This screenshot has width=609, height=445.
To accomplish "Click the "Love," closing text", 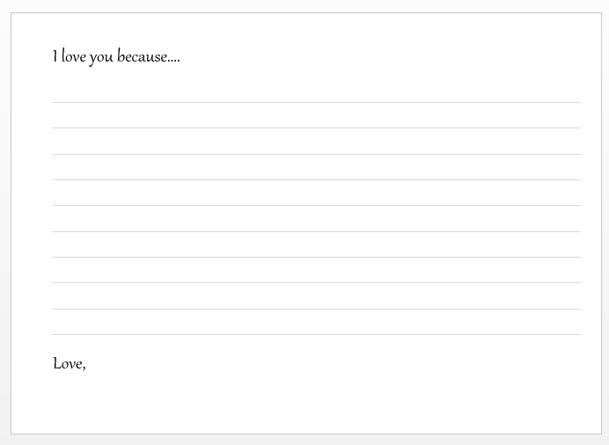I will click(70, 364).
